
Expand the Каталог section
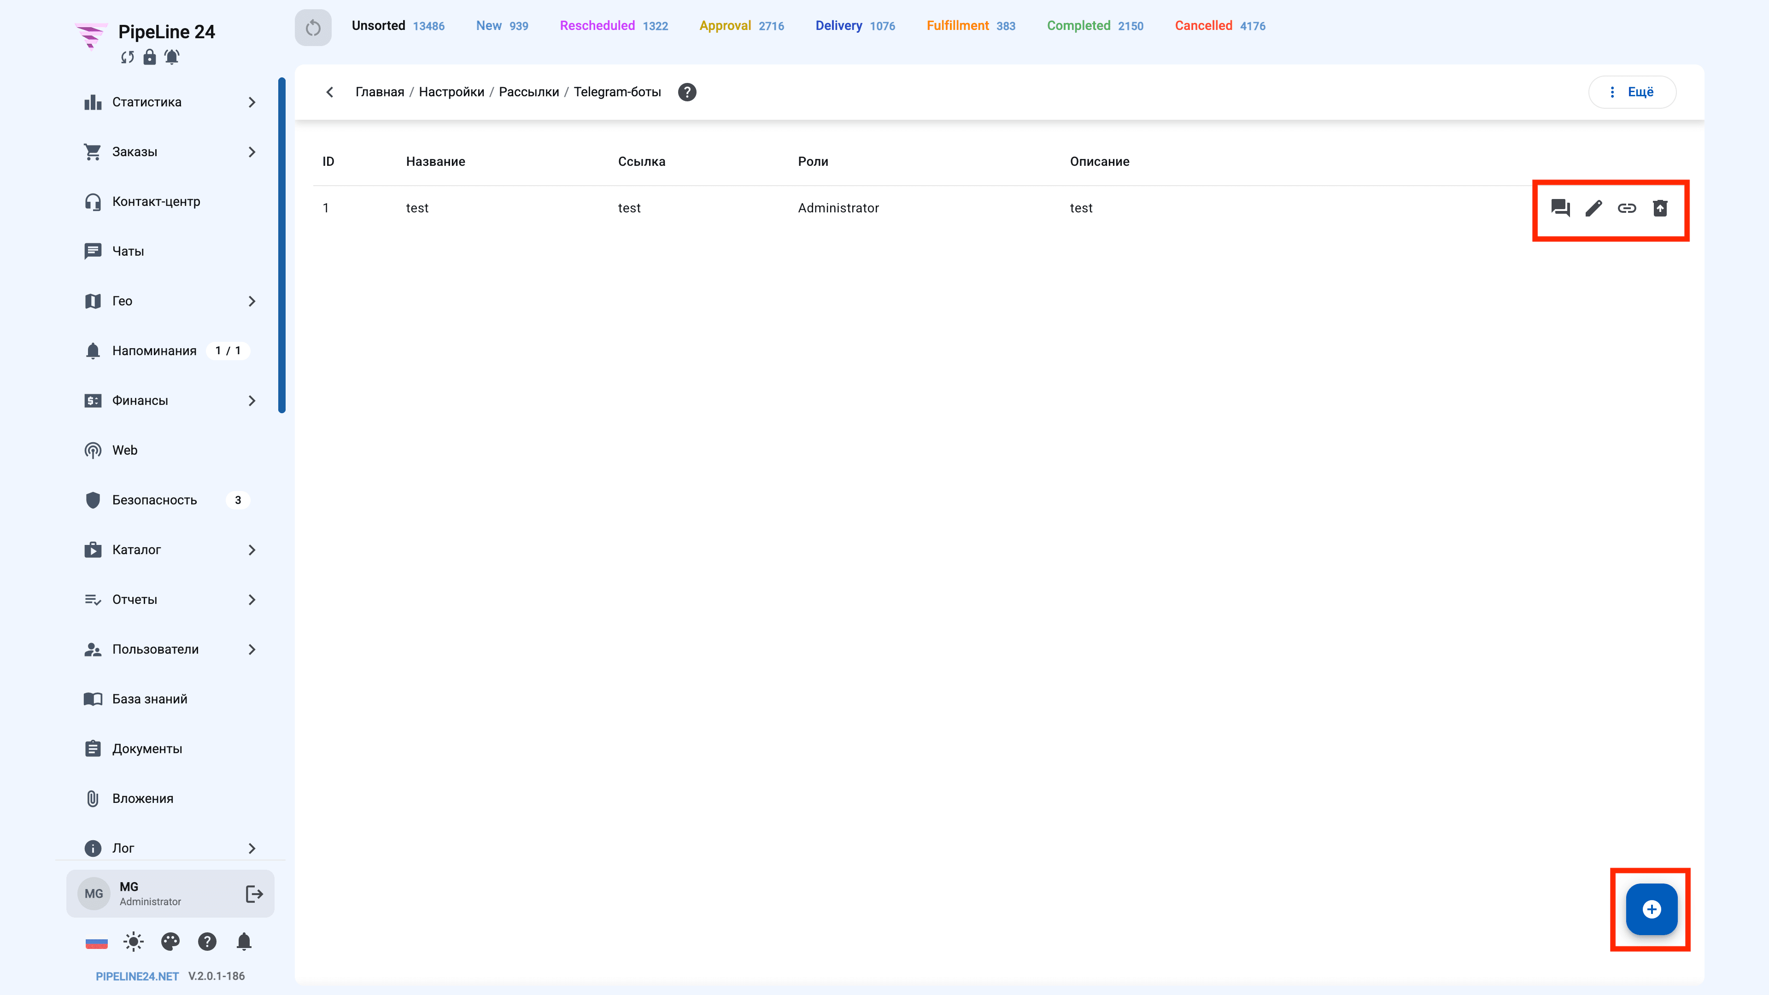[x=170, y=550]
